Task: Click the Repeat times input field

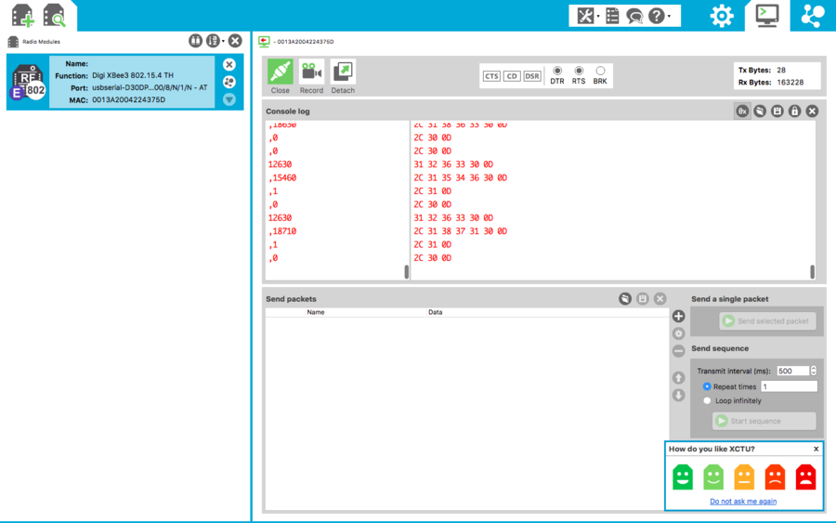Action: [x=789, y=386]
